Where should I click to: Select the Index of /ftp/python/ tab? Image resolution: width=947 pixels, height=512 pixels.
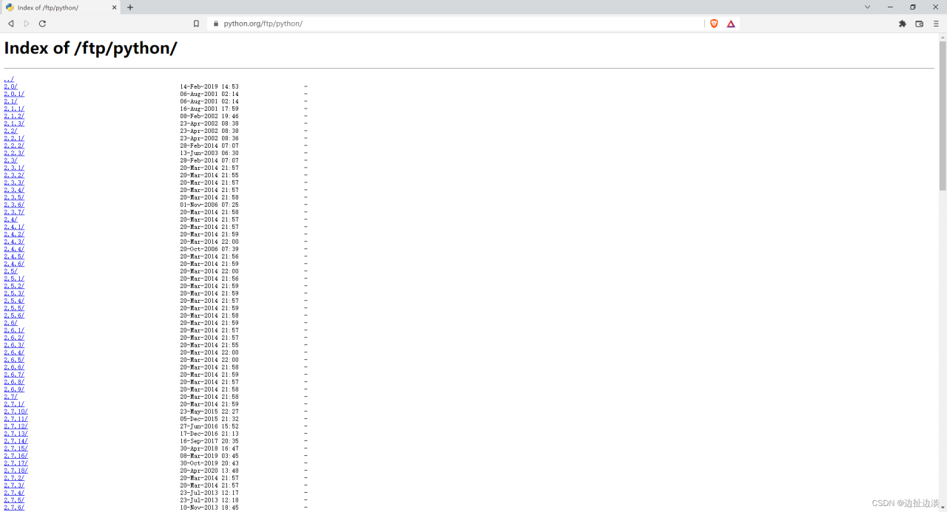61,7
